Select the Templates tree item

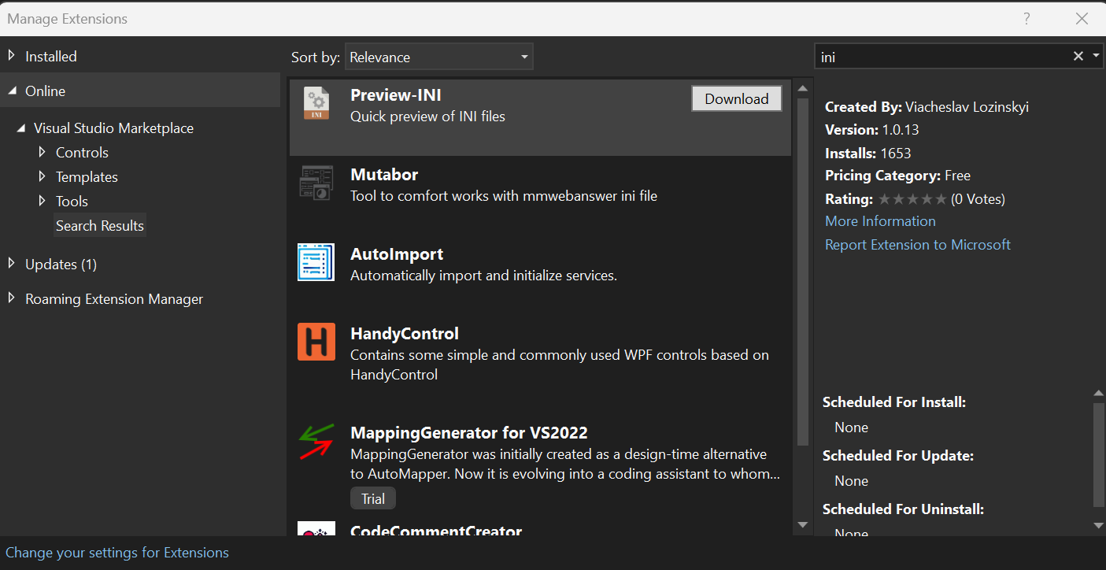click(x=87, y=177)
